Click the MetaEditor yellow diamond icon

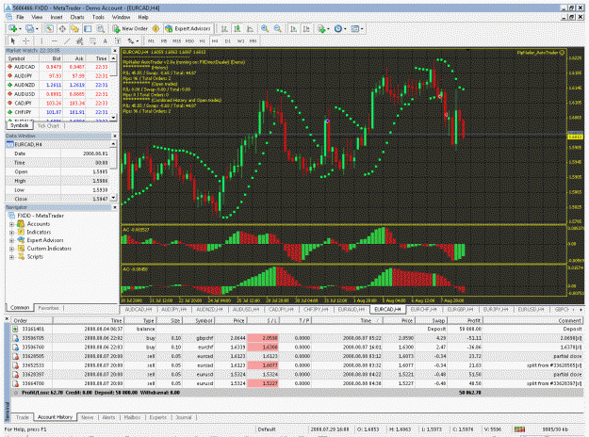(x=155, y=28)
